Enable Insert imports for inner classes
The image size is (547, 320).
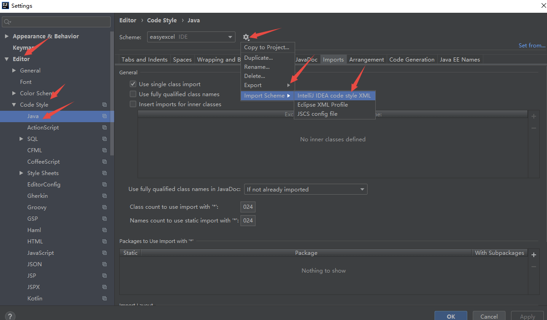coord(133,104)
